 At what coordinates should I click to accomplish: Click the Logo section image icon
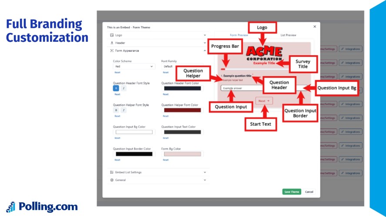(x=112, y=35)
